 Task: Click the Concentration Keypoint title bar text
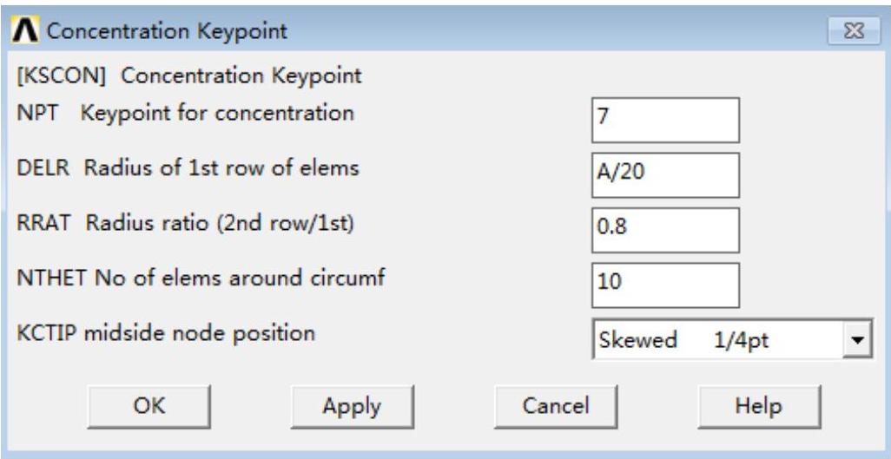pos(165,34)
